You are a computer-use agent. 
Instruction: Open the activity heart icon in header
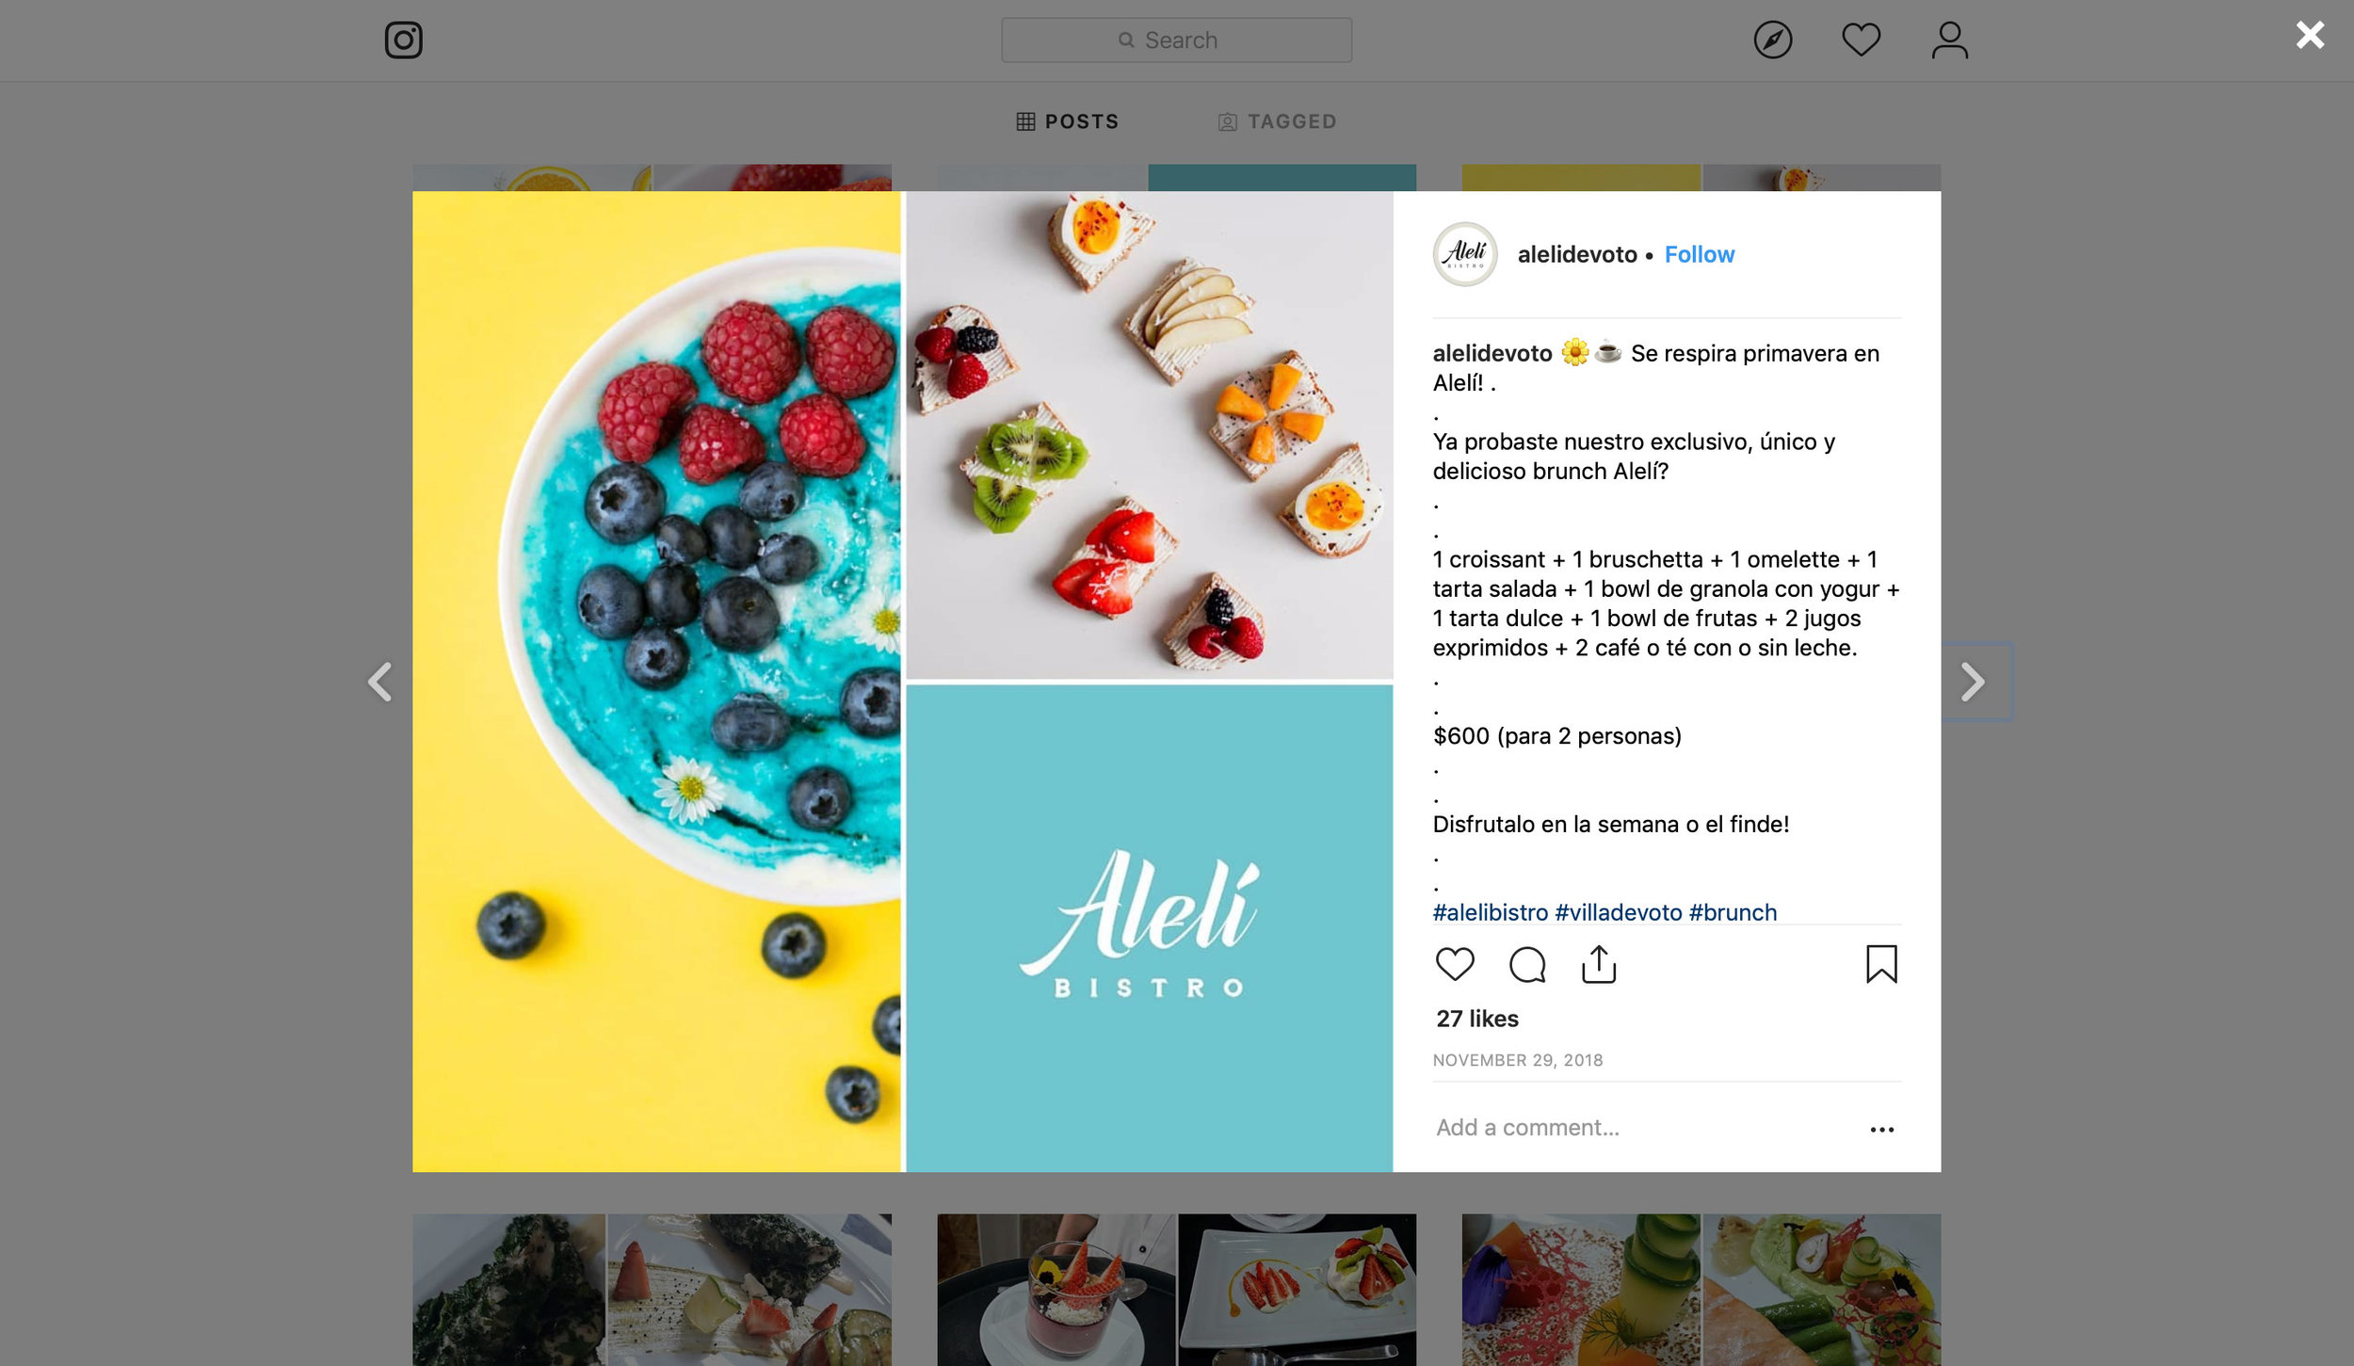pyautogui.click(x=1861, y=40)
